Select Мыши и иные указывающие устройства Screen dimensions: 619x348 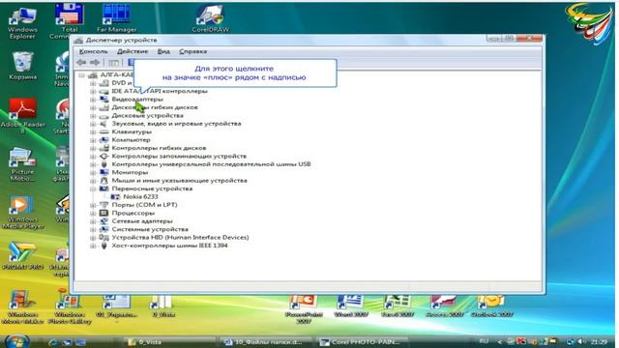[179, 181]
